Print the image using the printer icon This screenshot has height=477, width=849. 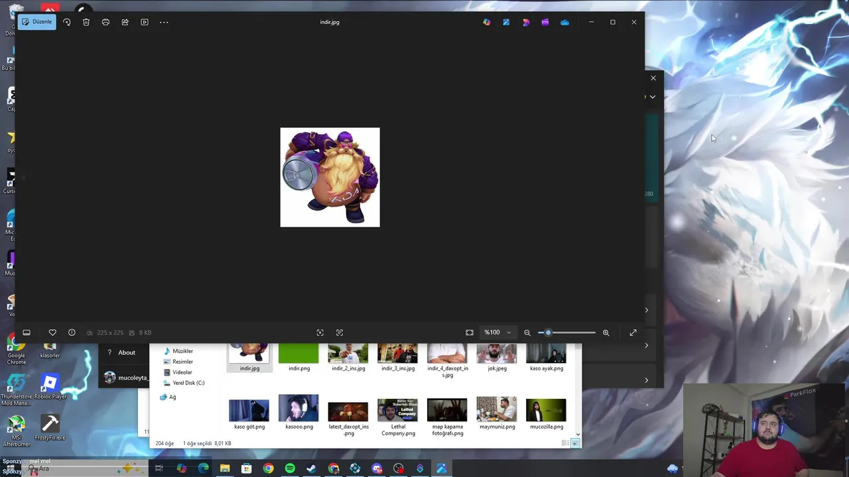105,22
